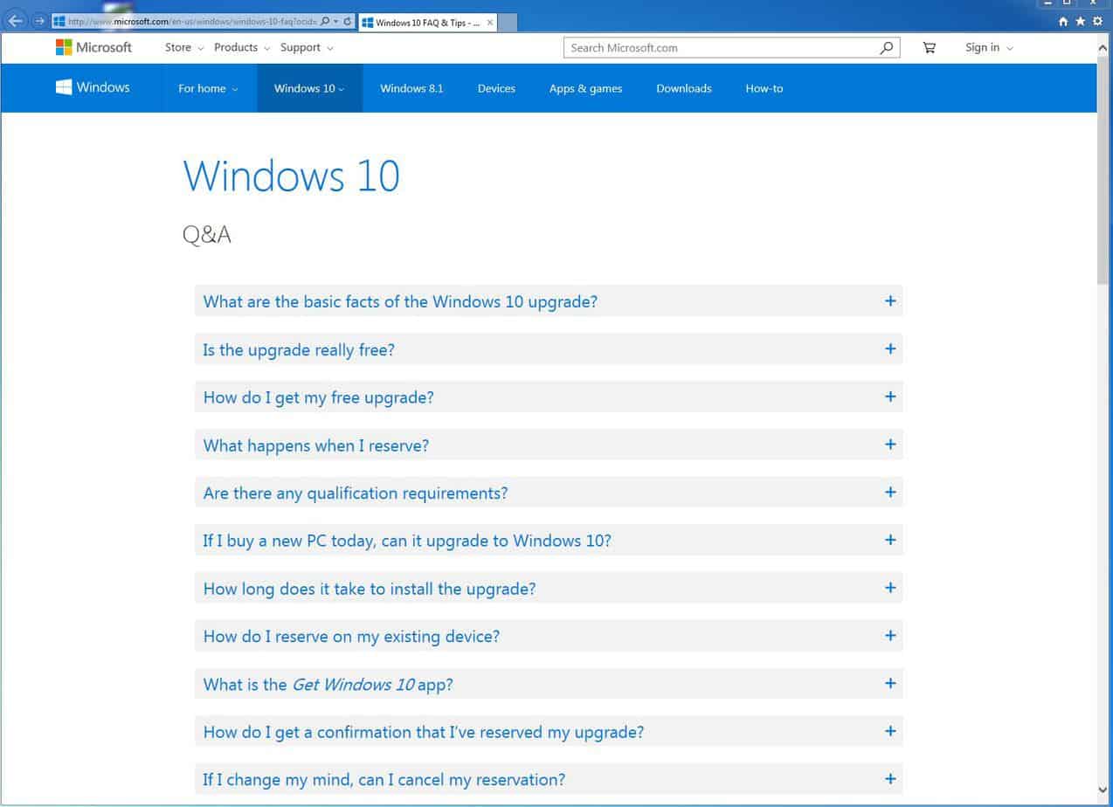Click the Microsoft logo
Viewport: 1113px width, 807px height.
tap(94, 47)
